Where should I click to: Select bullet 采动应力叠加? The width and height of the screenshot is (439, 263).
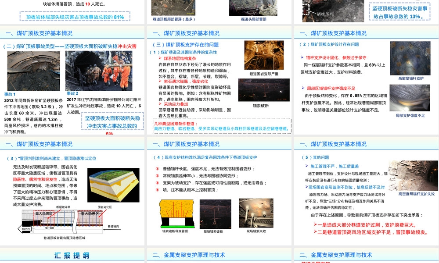coord(176,104)
